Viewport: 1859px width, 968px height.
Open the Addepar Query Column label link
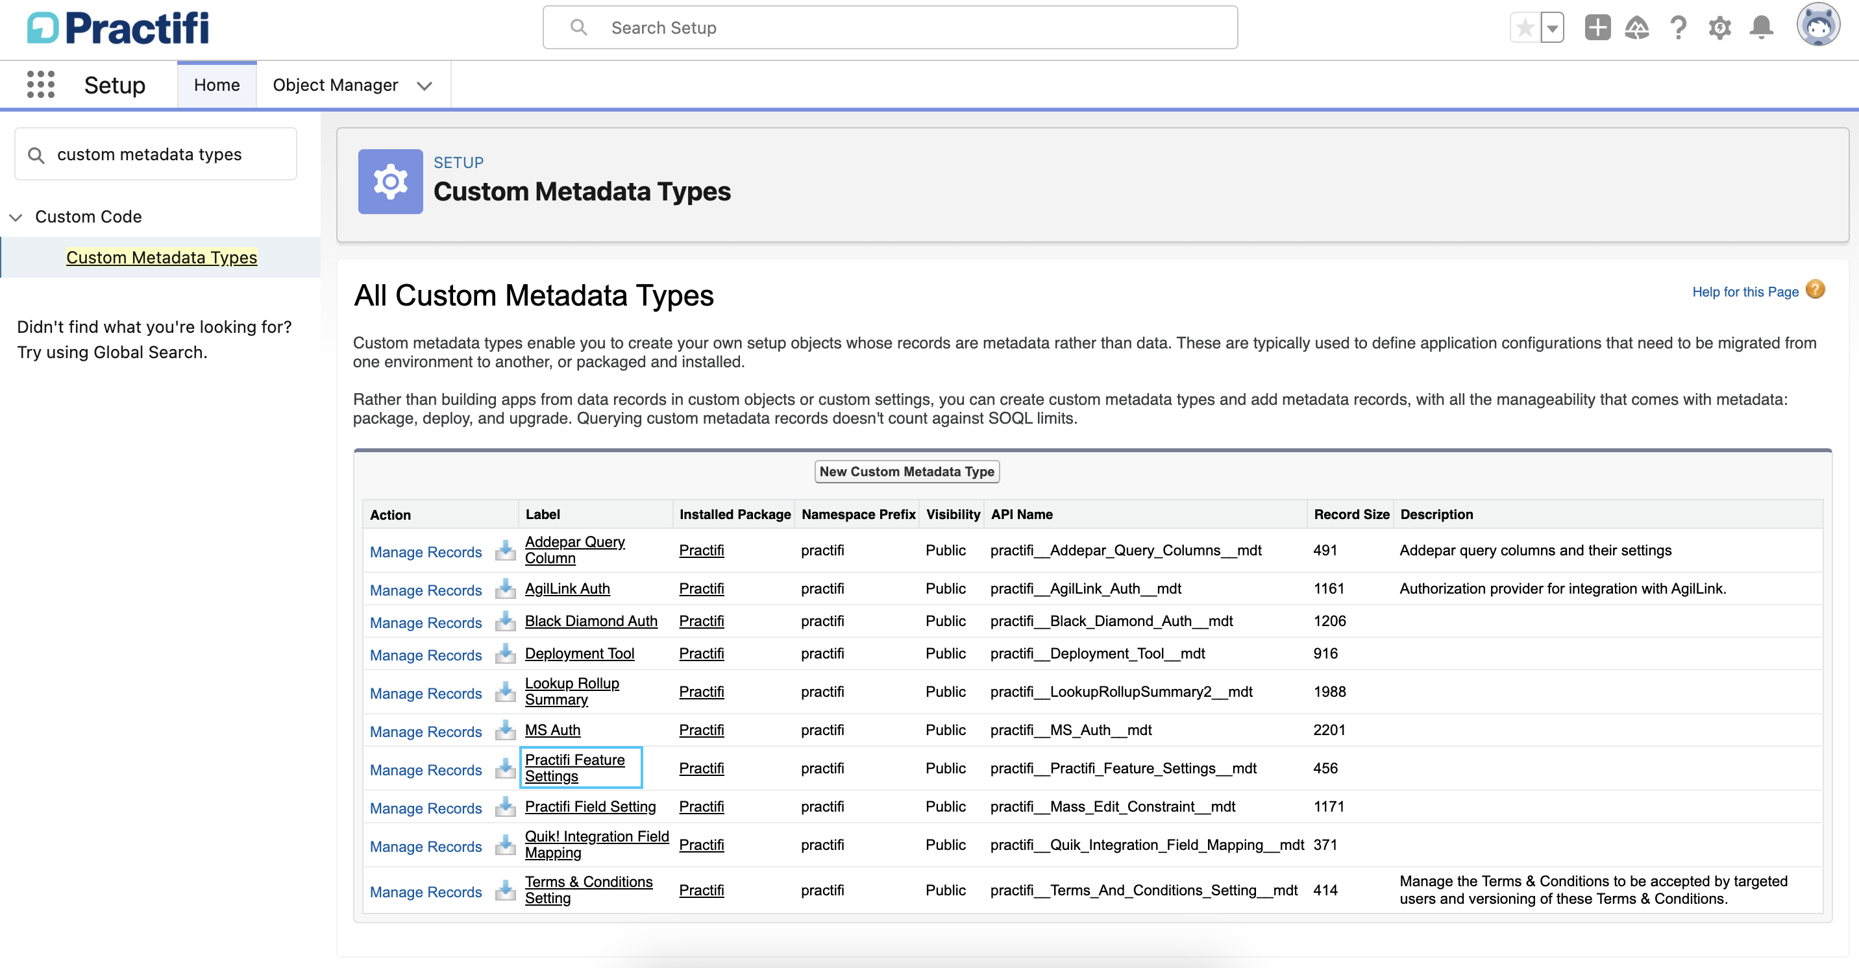pyautogui.click(x=574, y=550)
